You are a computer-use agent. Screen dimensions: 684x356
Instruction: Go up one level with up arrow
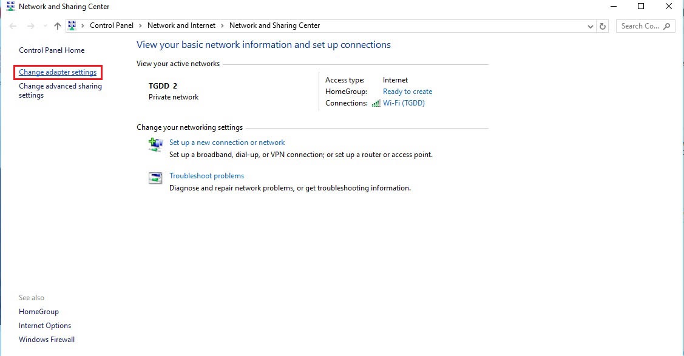tap(58, 26)
